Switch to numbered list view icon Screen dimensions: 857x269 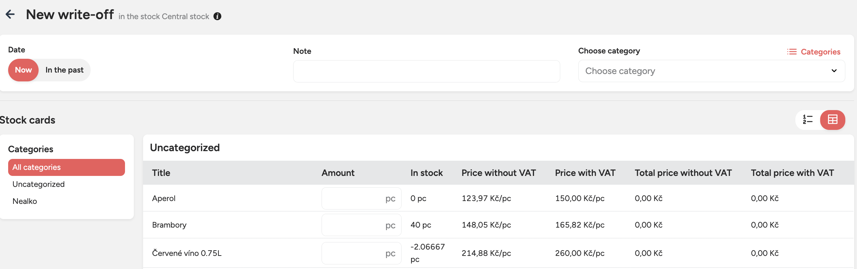tap(807, 120)
